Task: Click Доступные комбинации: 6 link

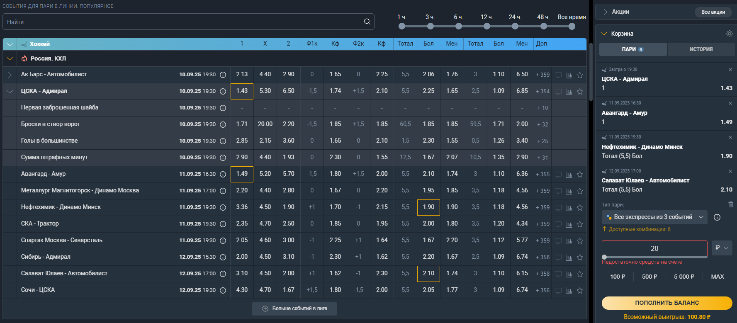Action: (639, 229)
